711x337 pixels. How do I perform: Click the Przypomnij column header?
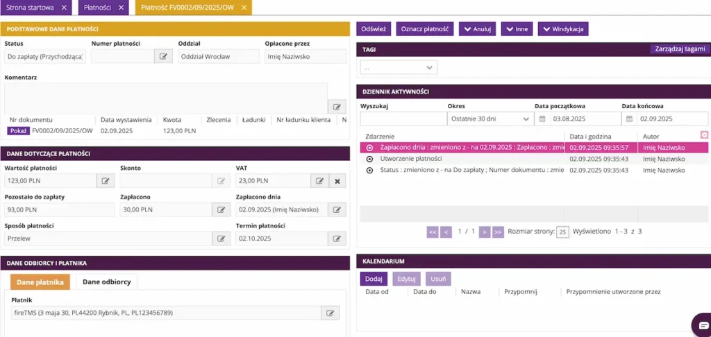coord(521,292)
